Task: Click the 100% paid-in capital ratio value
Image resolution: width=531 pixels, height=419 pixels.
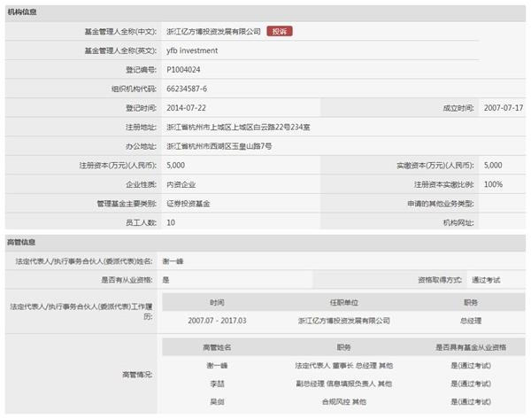Action: pyautogui.click(x=493, y=184)
